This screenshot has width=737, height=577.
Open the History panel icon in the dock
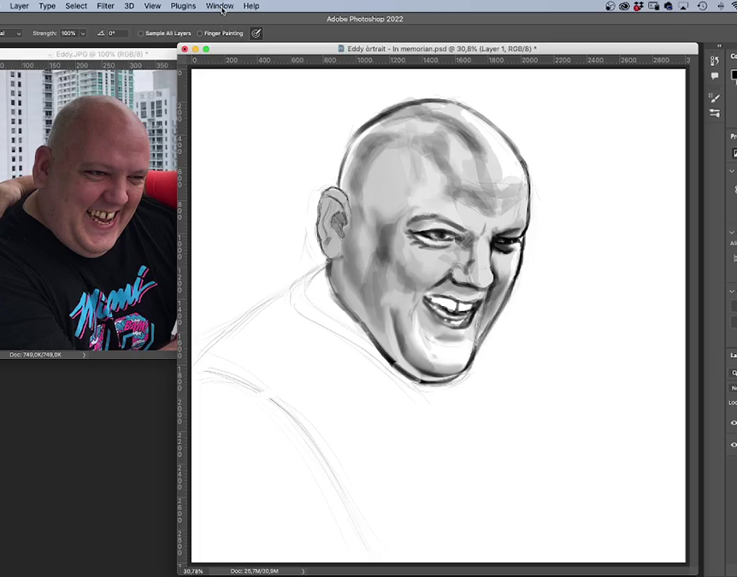715,61
